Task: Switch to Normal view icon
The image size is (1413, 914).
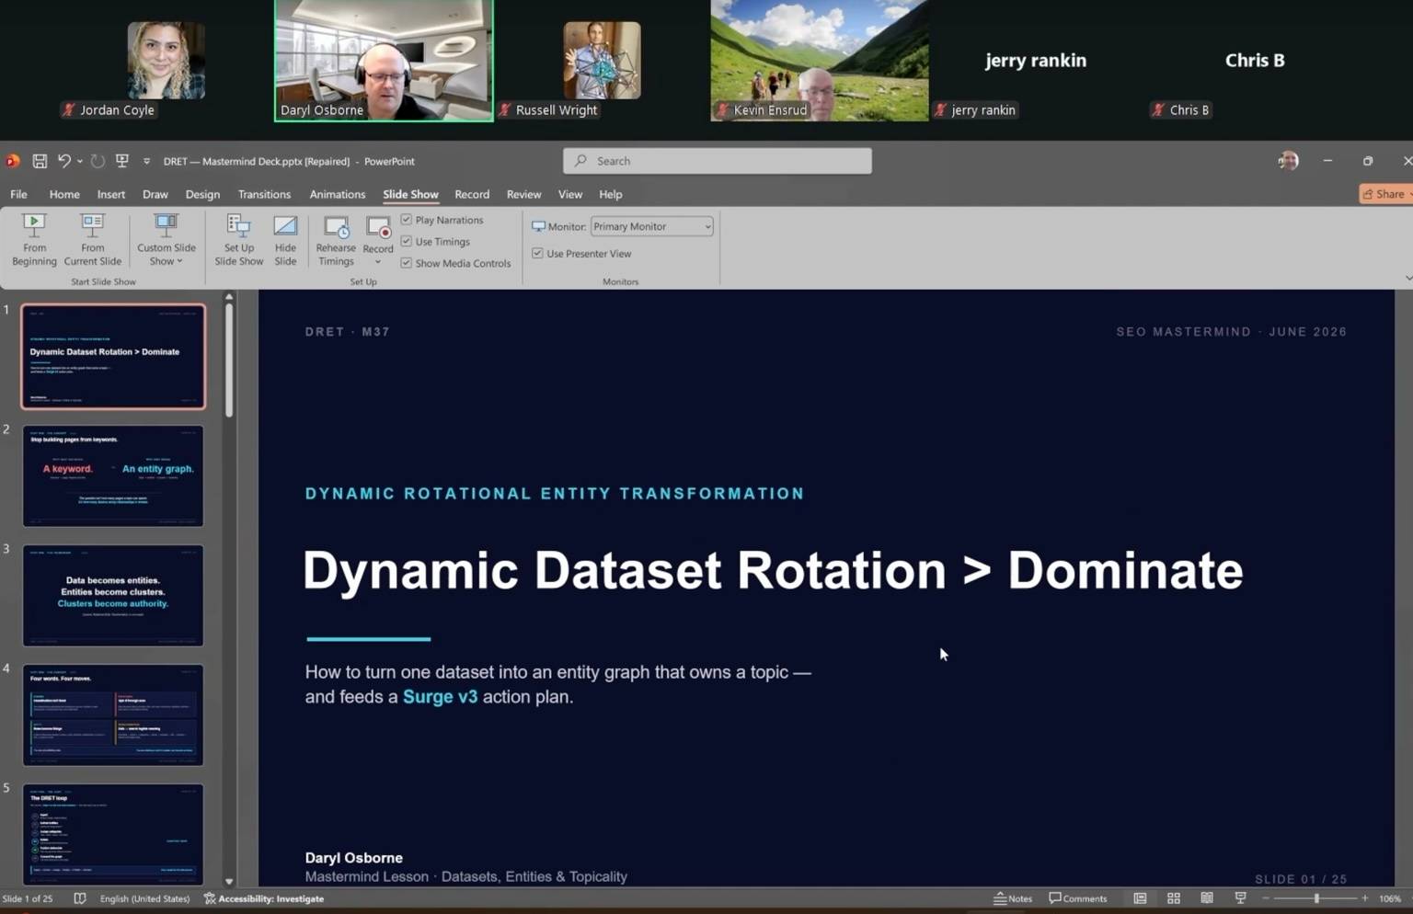Action: 1140,898
